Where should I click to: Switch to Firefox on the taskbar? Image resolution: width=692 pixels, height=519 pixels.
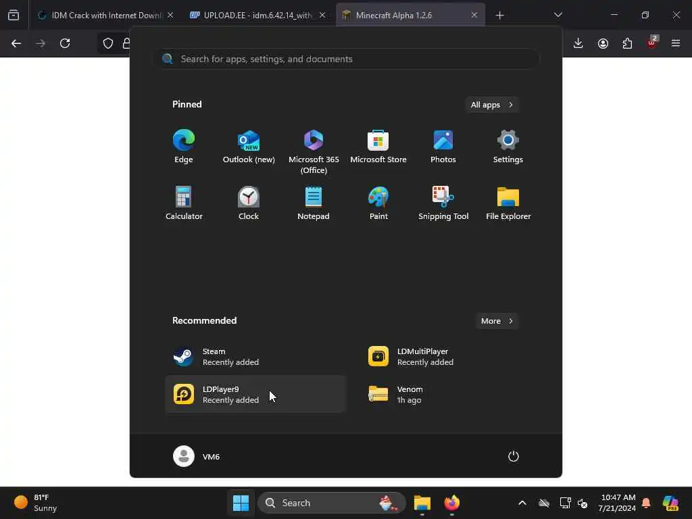(451, 503)
